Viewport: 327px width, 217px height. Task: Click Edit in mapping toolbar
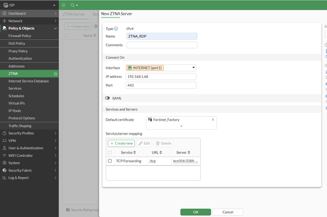[144, 143]
